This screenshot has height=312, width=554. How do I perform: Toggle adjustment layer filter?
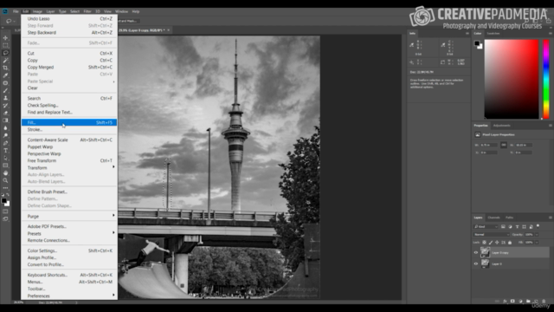tap(510, 226)
